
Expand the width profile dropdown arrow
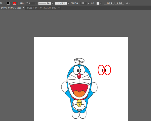point(53,3)
